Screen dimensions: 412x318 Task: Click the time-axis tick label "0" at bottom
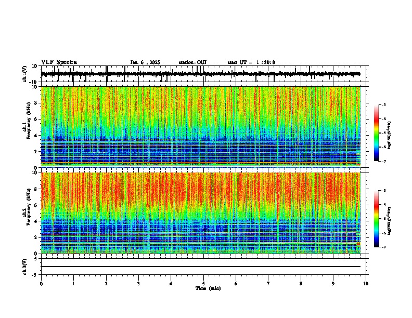pos(41,284)
